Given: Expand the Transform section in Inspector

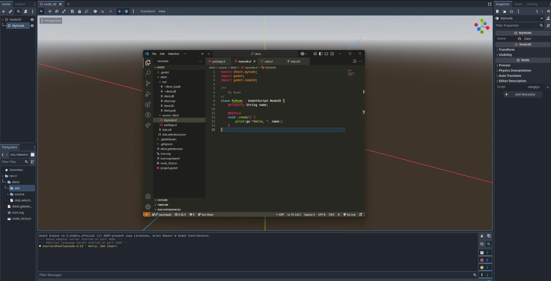Looking at the screenshot, I should coord(523,50).
